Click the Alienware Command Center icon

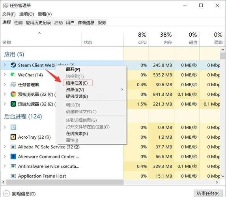click(13, 156)
